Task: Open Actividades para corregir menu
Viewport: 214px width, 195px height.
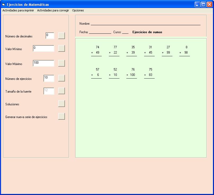Action: tap(53, 10)
